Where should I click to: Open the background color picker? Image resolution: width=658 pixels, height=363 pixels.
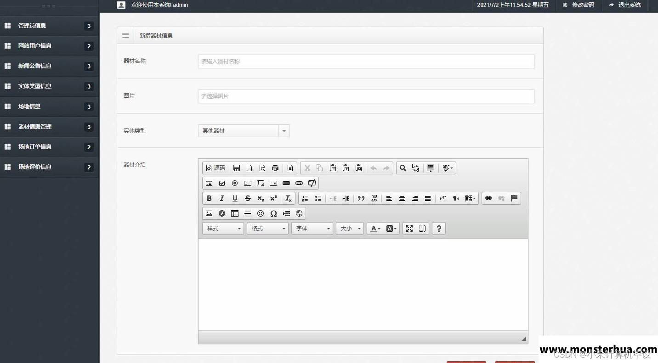tap(391, 229)
